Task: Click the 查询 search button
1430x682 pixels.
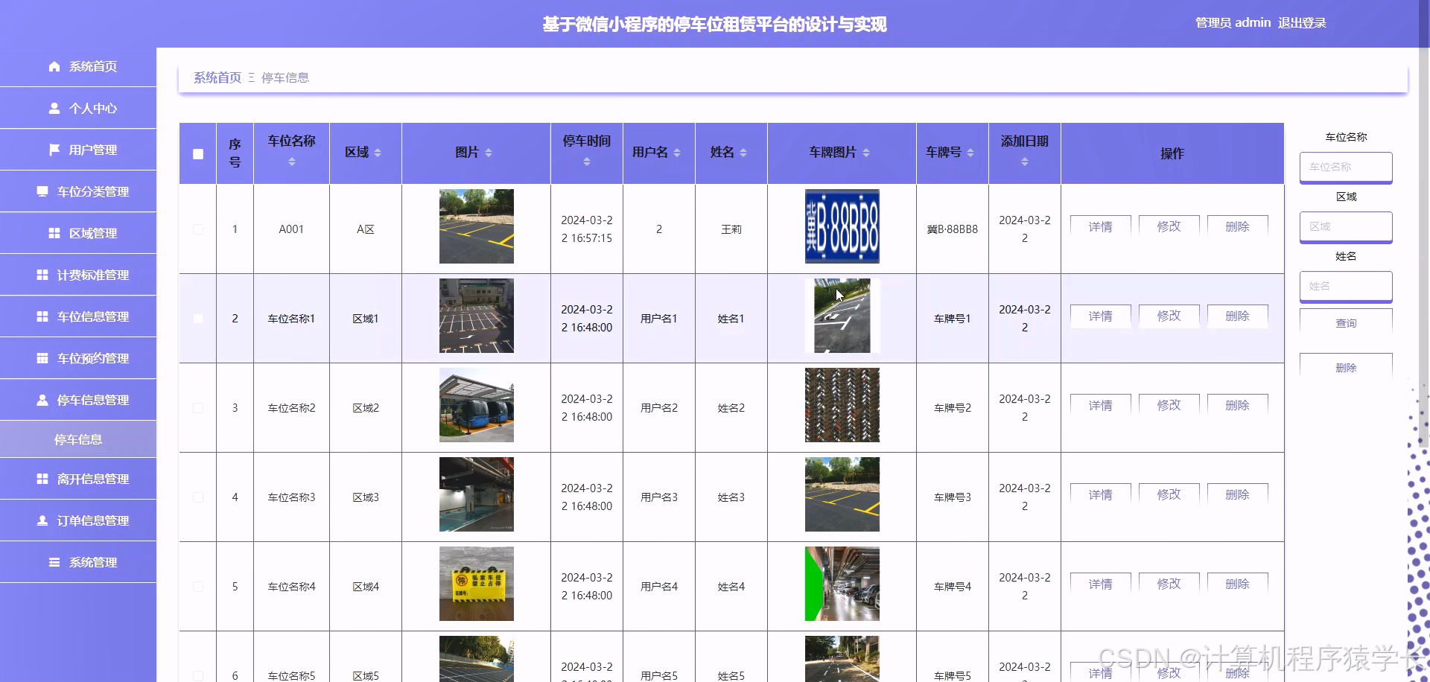Action: click(1346, 323)
